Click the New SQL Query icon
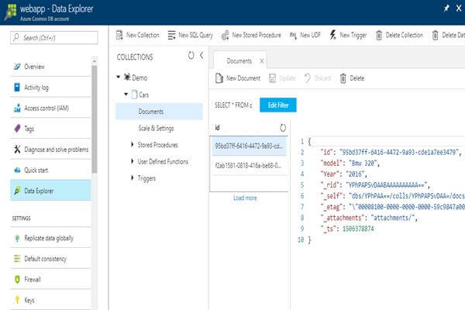This screenshot has height=310, width=465. (x=171, y=35)
